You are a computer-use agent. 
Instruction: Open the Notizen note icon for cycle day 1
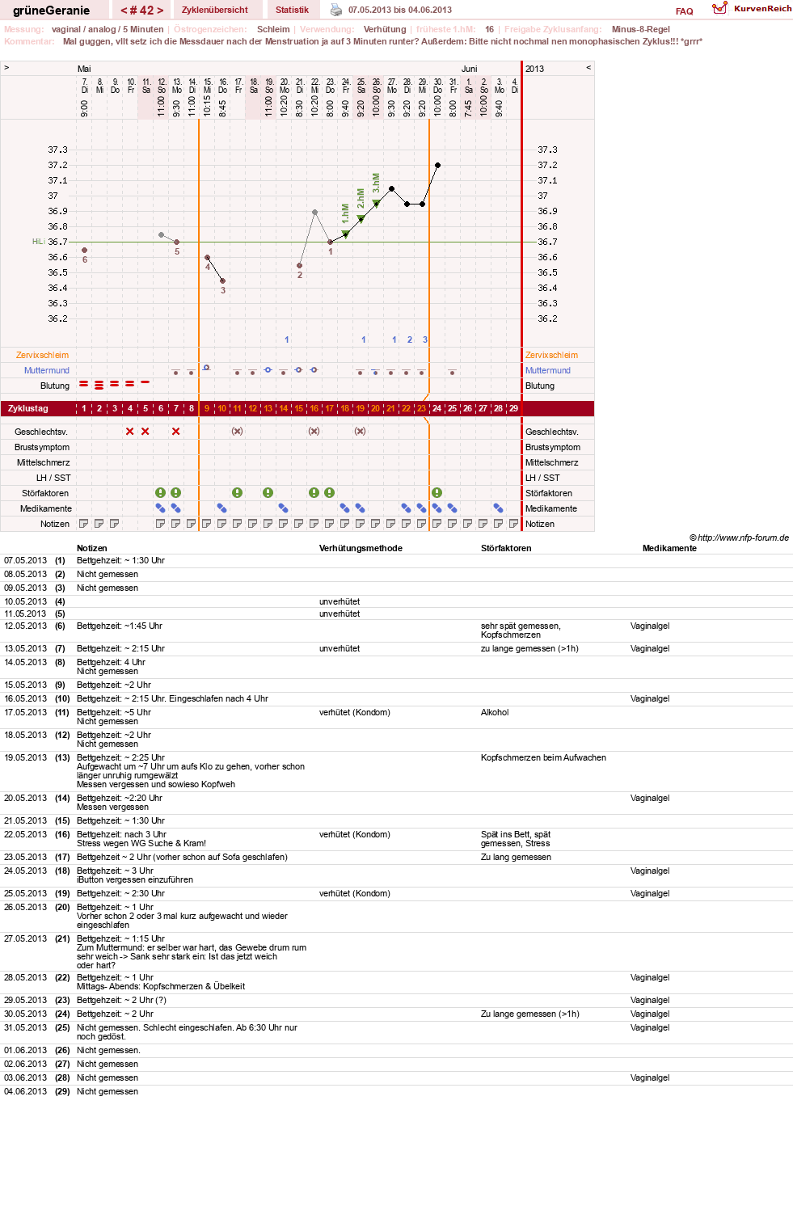tap(84, 524)
